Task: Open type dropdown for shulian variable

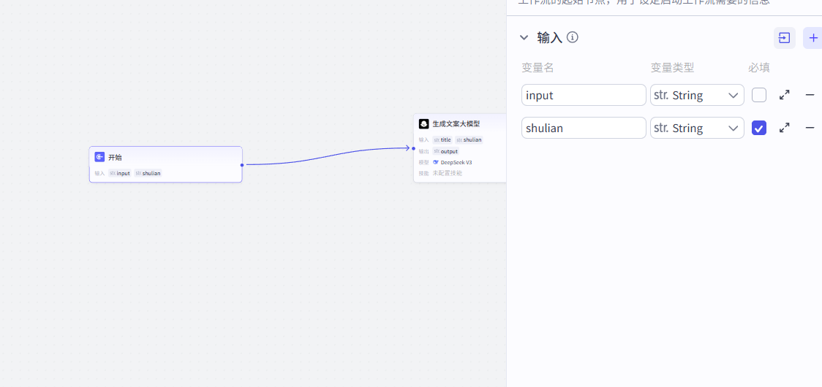Action: (x=697, y=128)
